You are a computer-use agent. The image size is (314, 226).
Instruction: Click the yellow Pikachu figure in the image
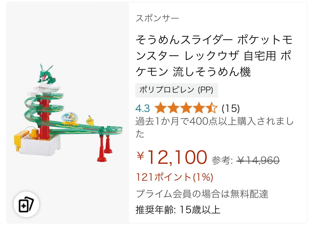[x=91, y=120]
